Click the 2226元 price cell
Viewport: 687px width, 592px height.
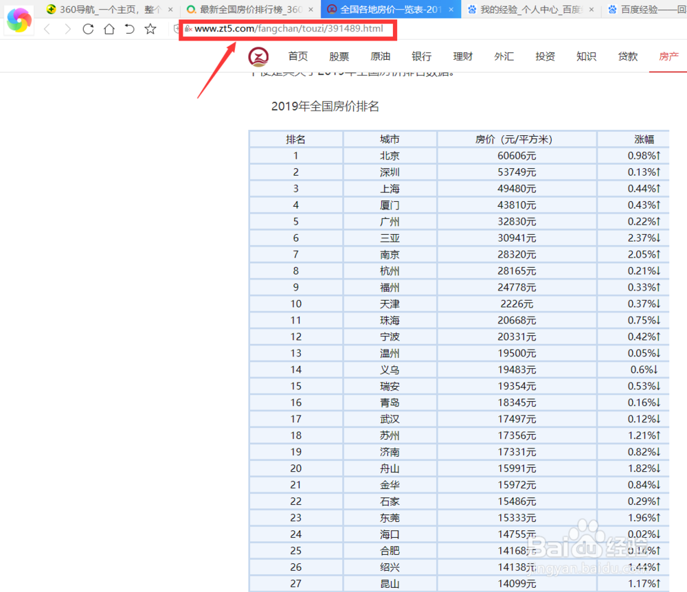517,304
